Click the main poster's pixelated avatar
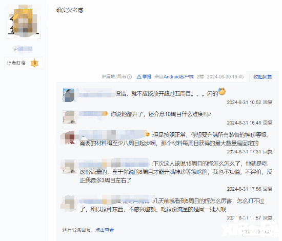The image size is (282, 241). pos(24,22)
